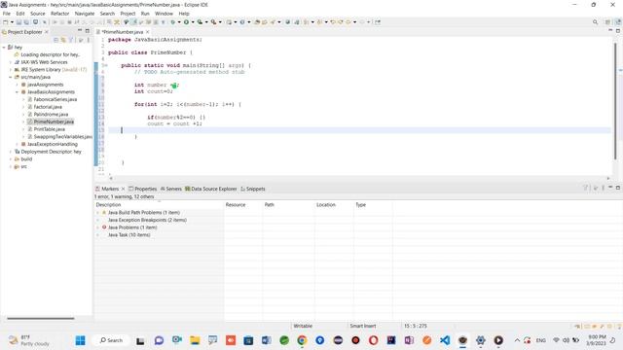
Task: Expand the JavaExceptionHandling package
Action: click(18, 144)
